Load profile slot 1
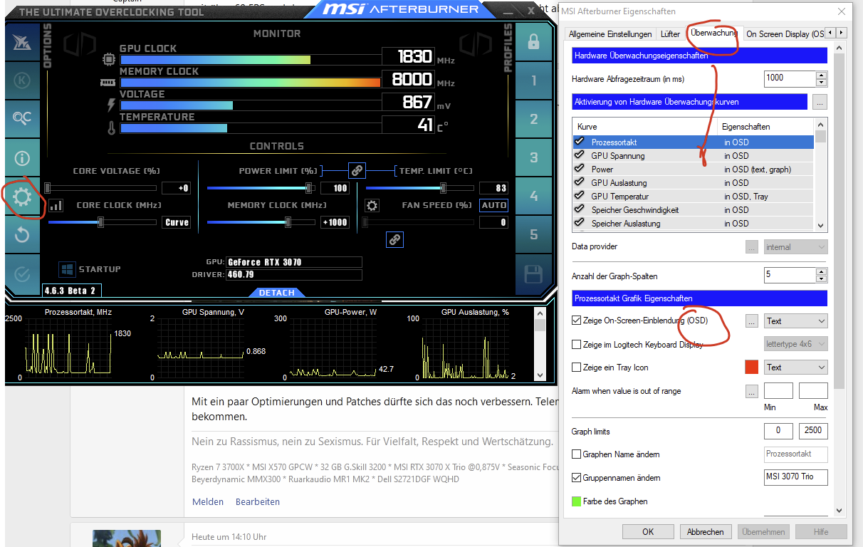The height and width of the screenshot is (547, 863). coord(533,80)
